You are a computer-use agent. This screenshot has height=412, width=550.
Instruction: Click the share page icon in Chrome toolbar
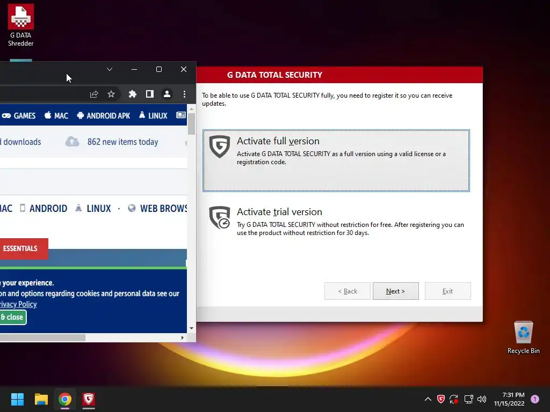(x=94, y=94)
